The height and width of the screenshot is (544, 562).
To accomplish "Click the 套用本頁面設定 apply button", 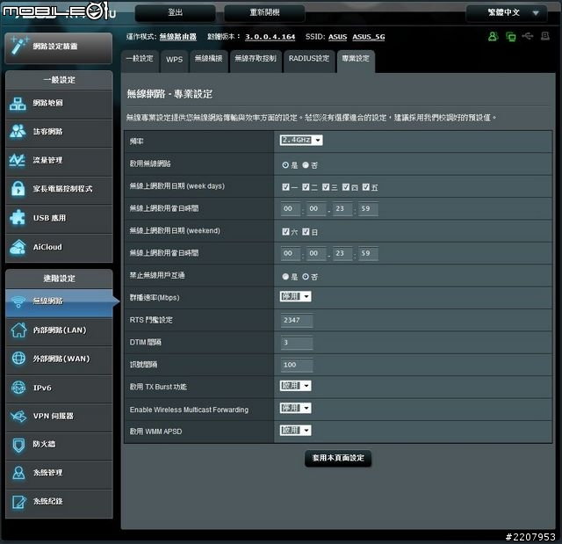I will coord(337,458).
